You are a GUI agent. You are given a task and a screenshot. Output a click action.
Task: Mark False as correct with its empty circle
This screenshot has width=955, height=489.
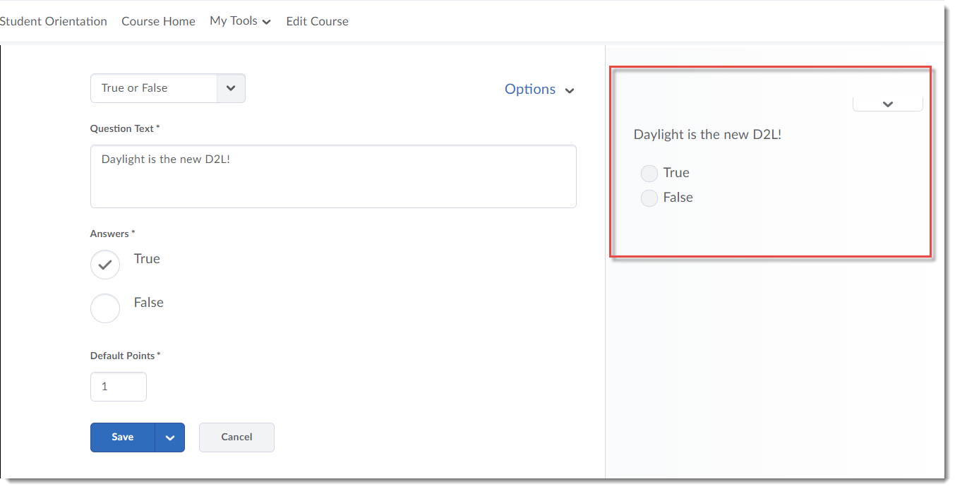[x=105, y=308]
